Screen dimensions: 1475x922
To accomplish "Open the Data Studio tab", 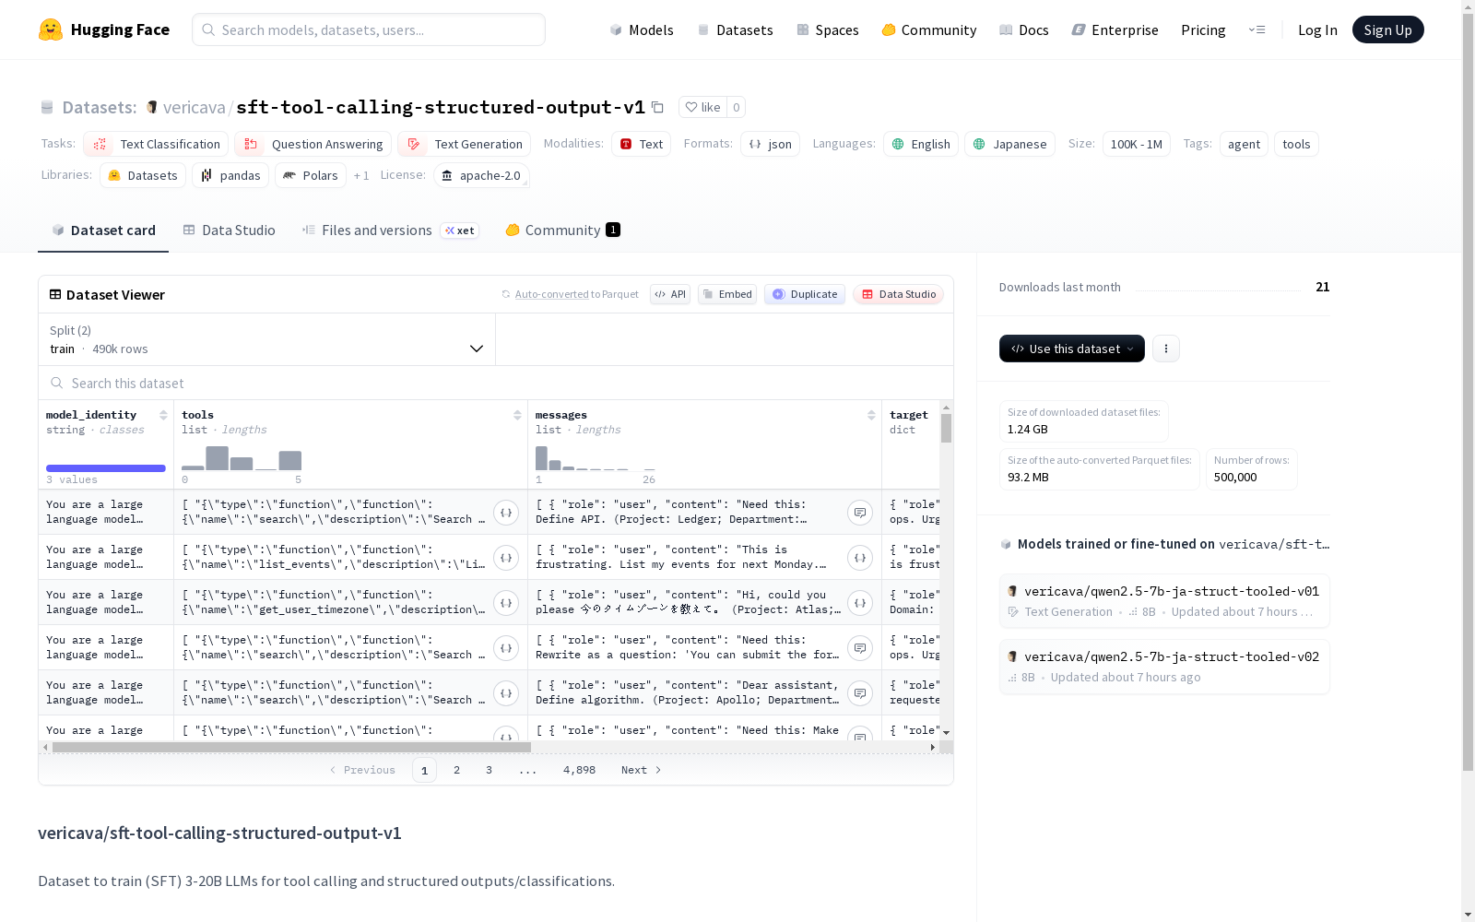I will click(229, 230).
